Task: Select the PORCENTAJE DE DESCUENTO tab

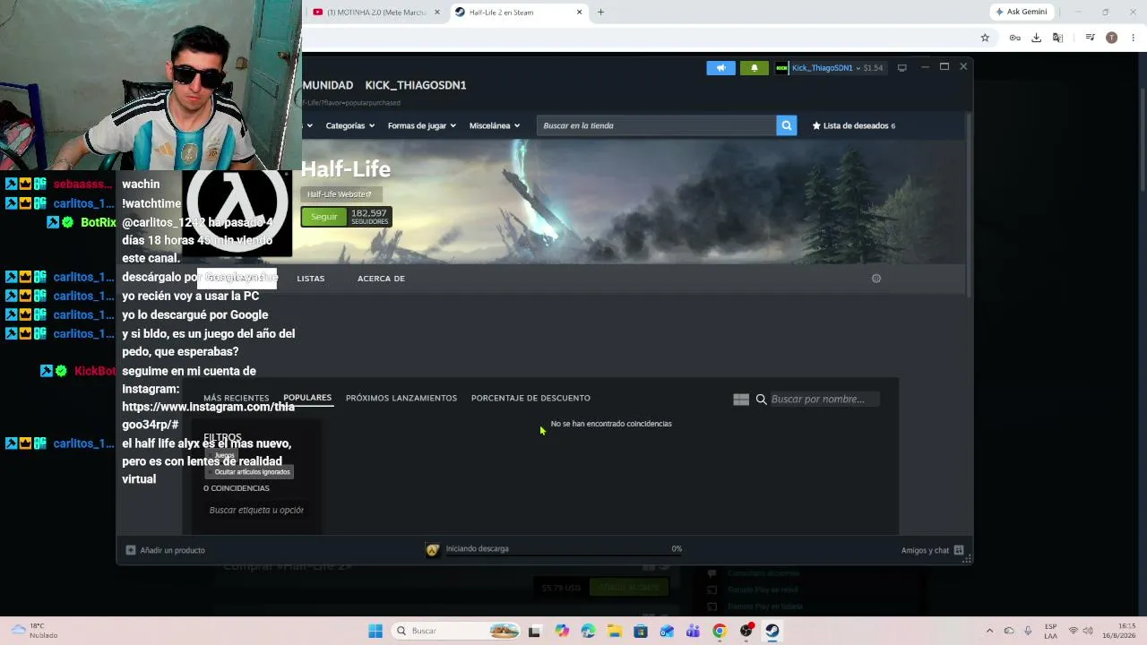Action: (530, 398)
